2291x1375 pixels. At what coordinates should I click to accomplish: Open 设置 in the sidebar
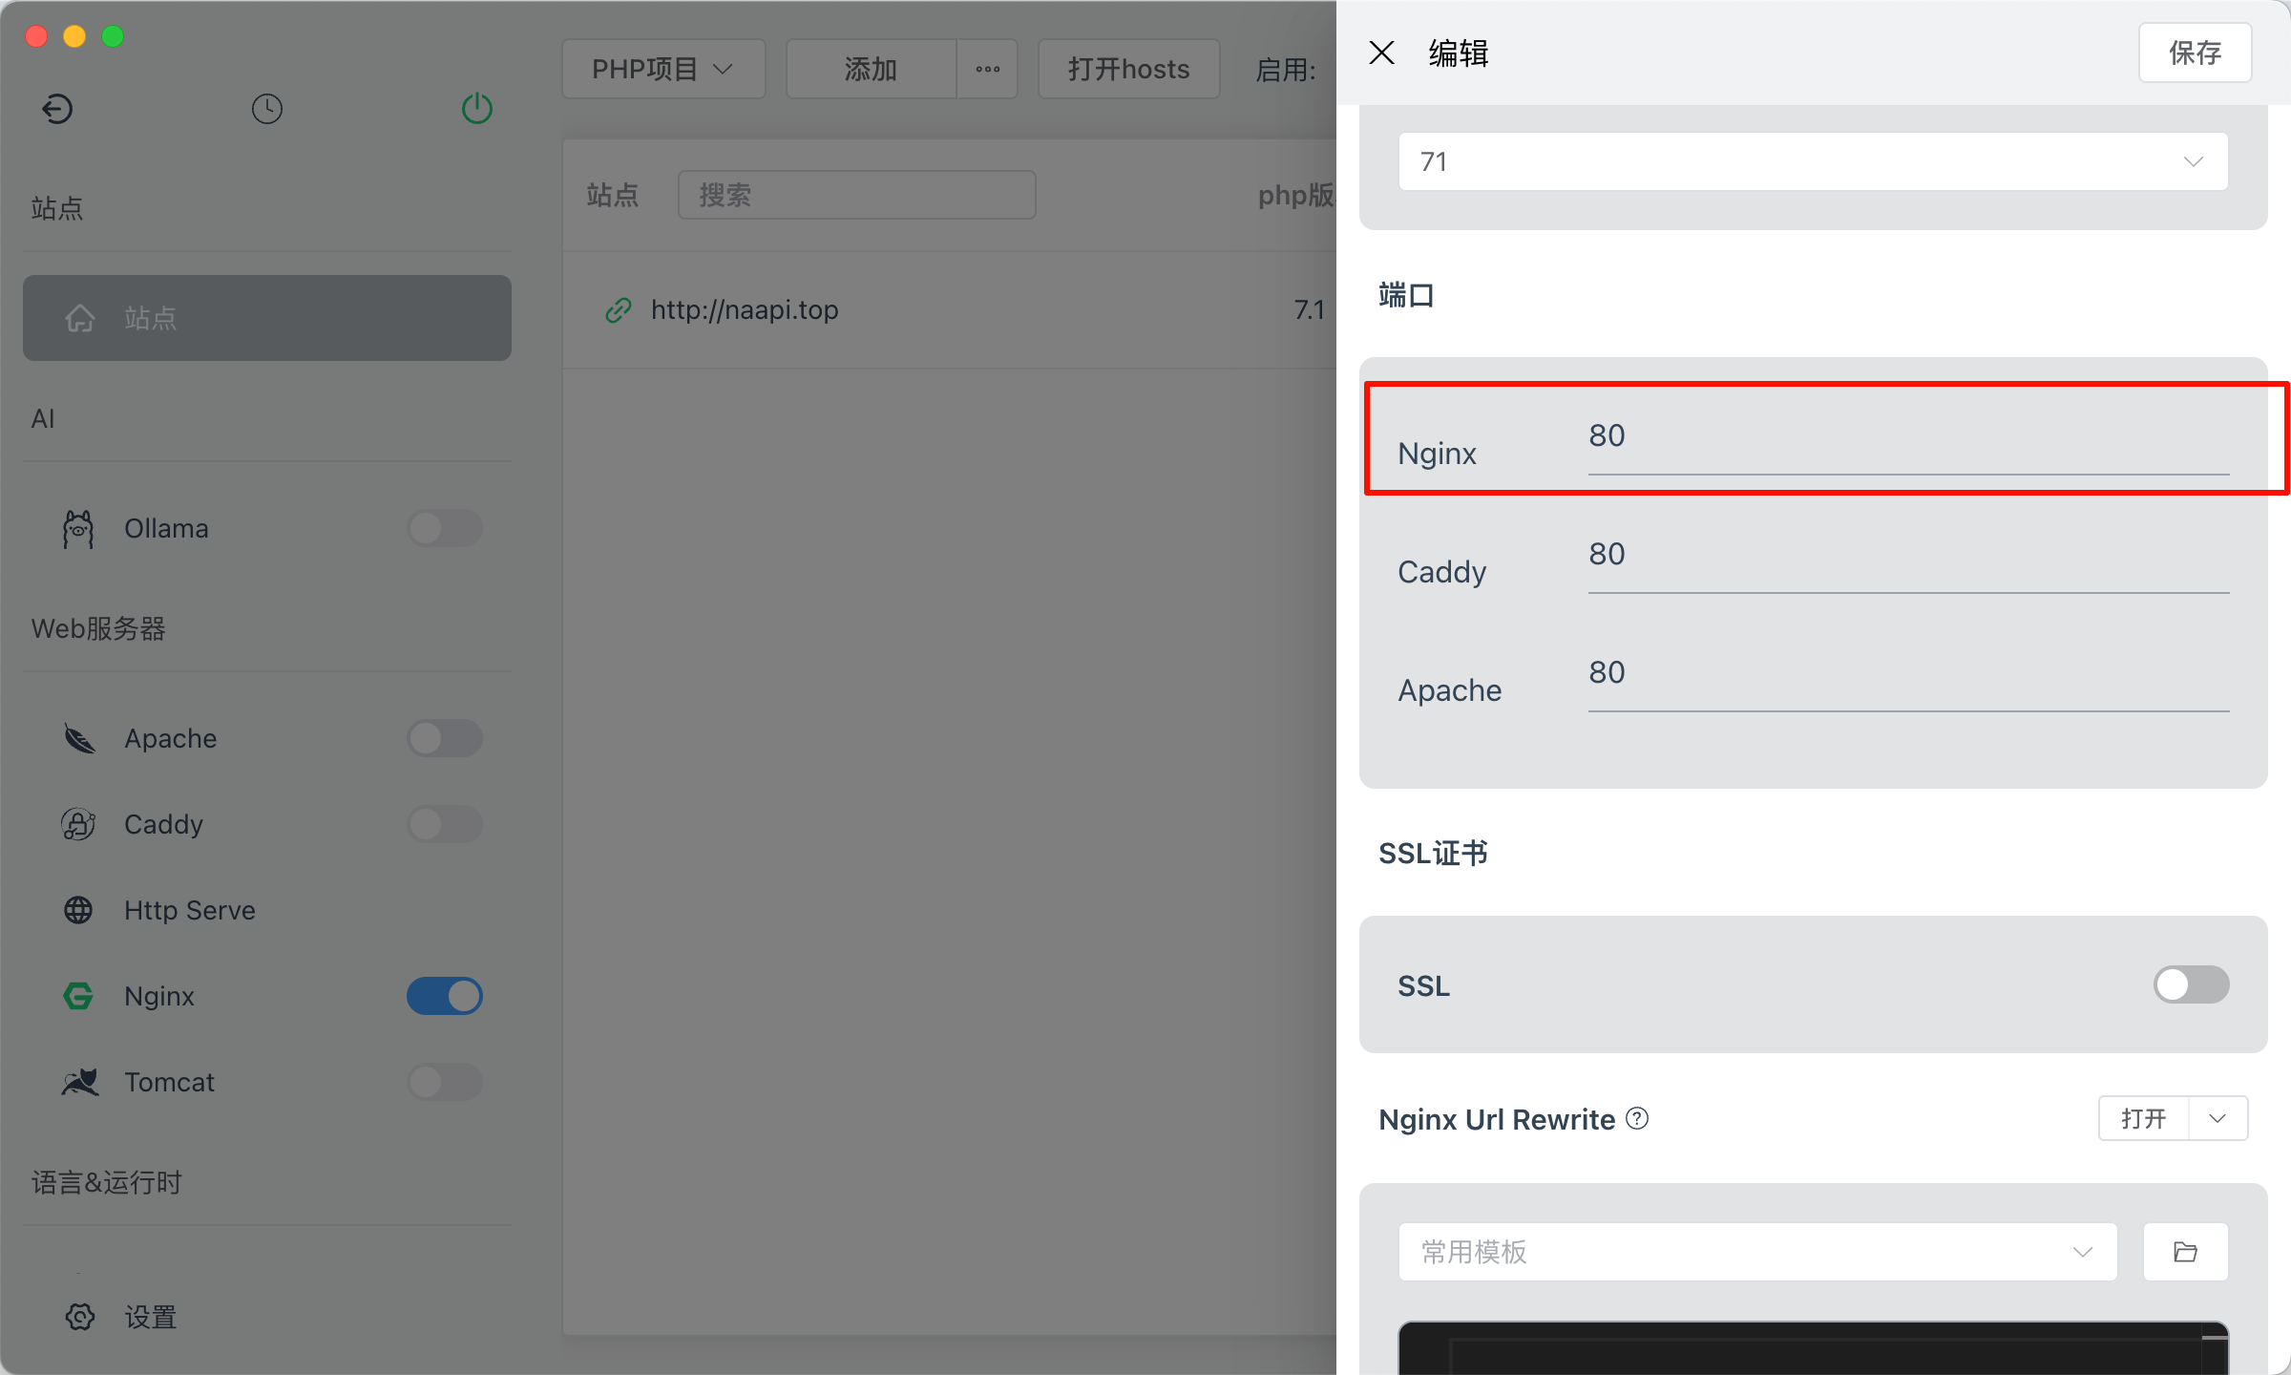(151, 1317)
